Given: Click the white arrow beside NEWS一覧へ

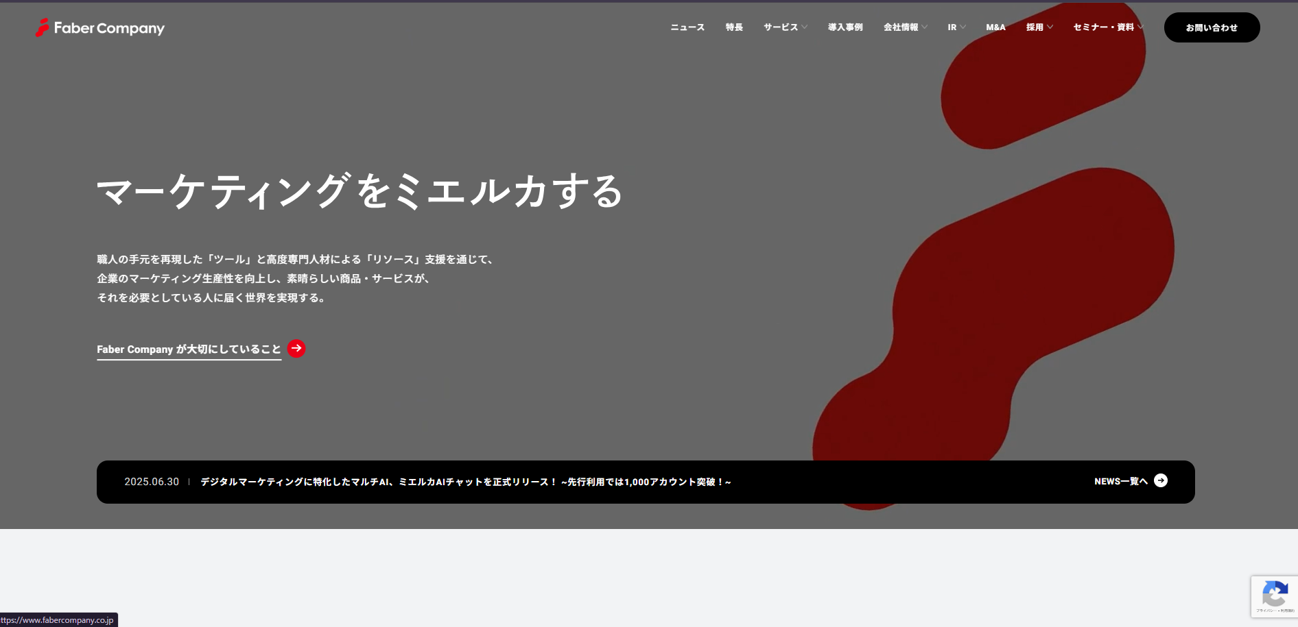Looking at the screenshot, I should click(1161, 480).
